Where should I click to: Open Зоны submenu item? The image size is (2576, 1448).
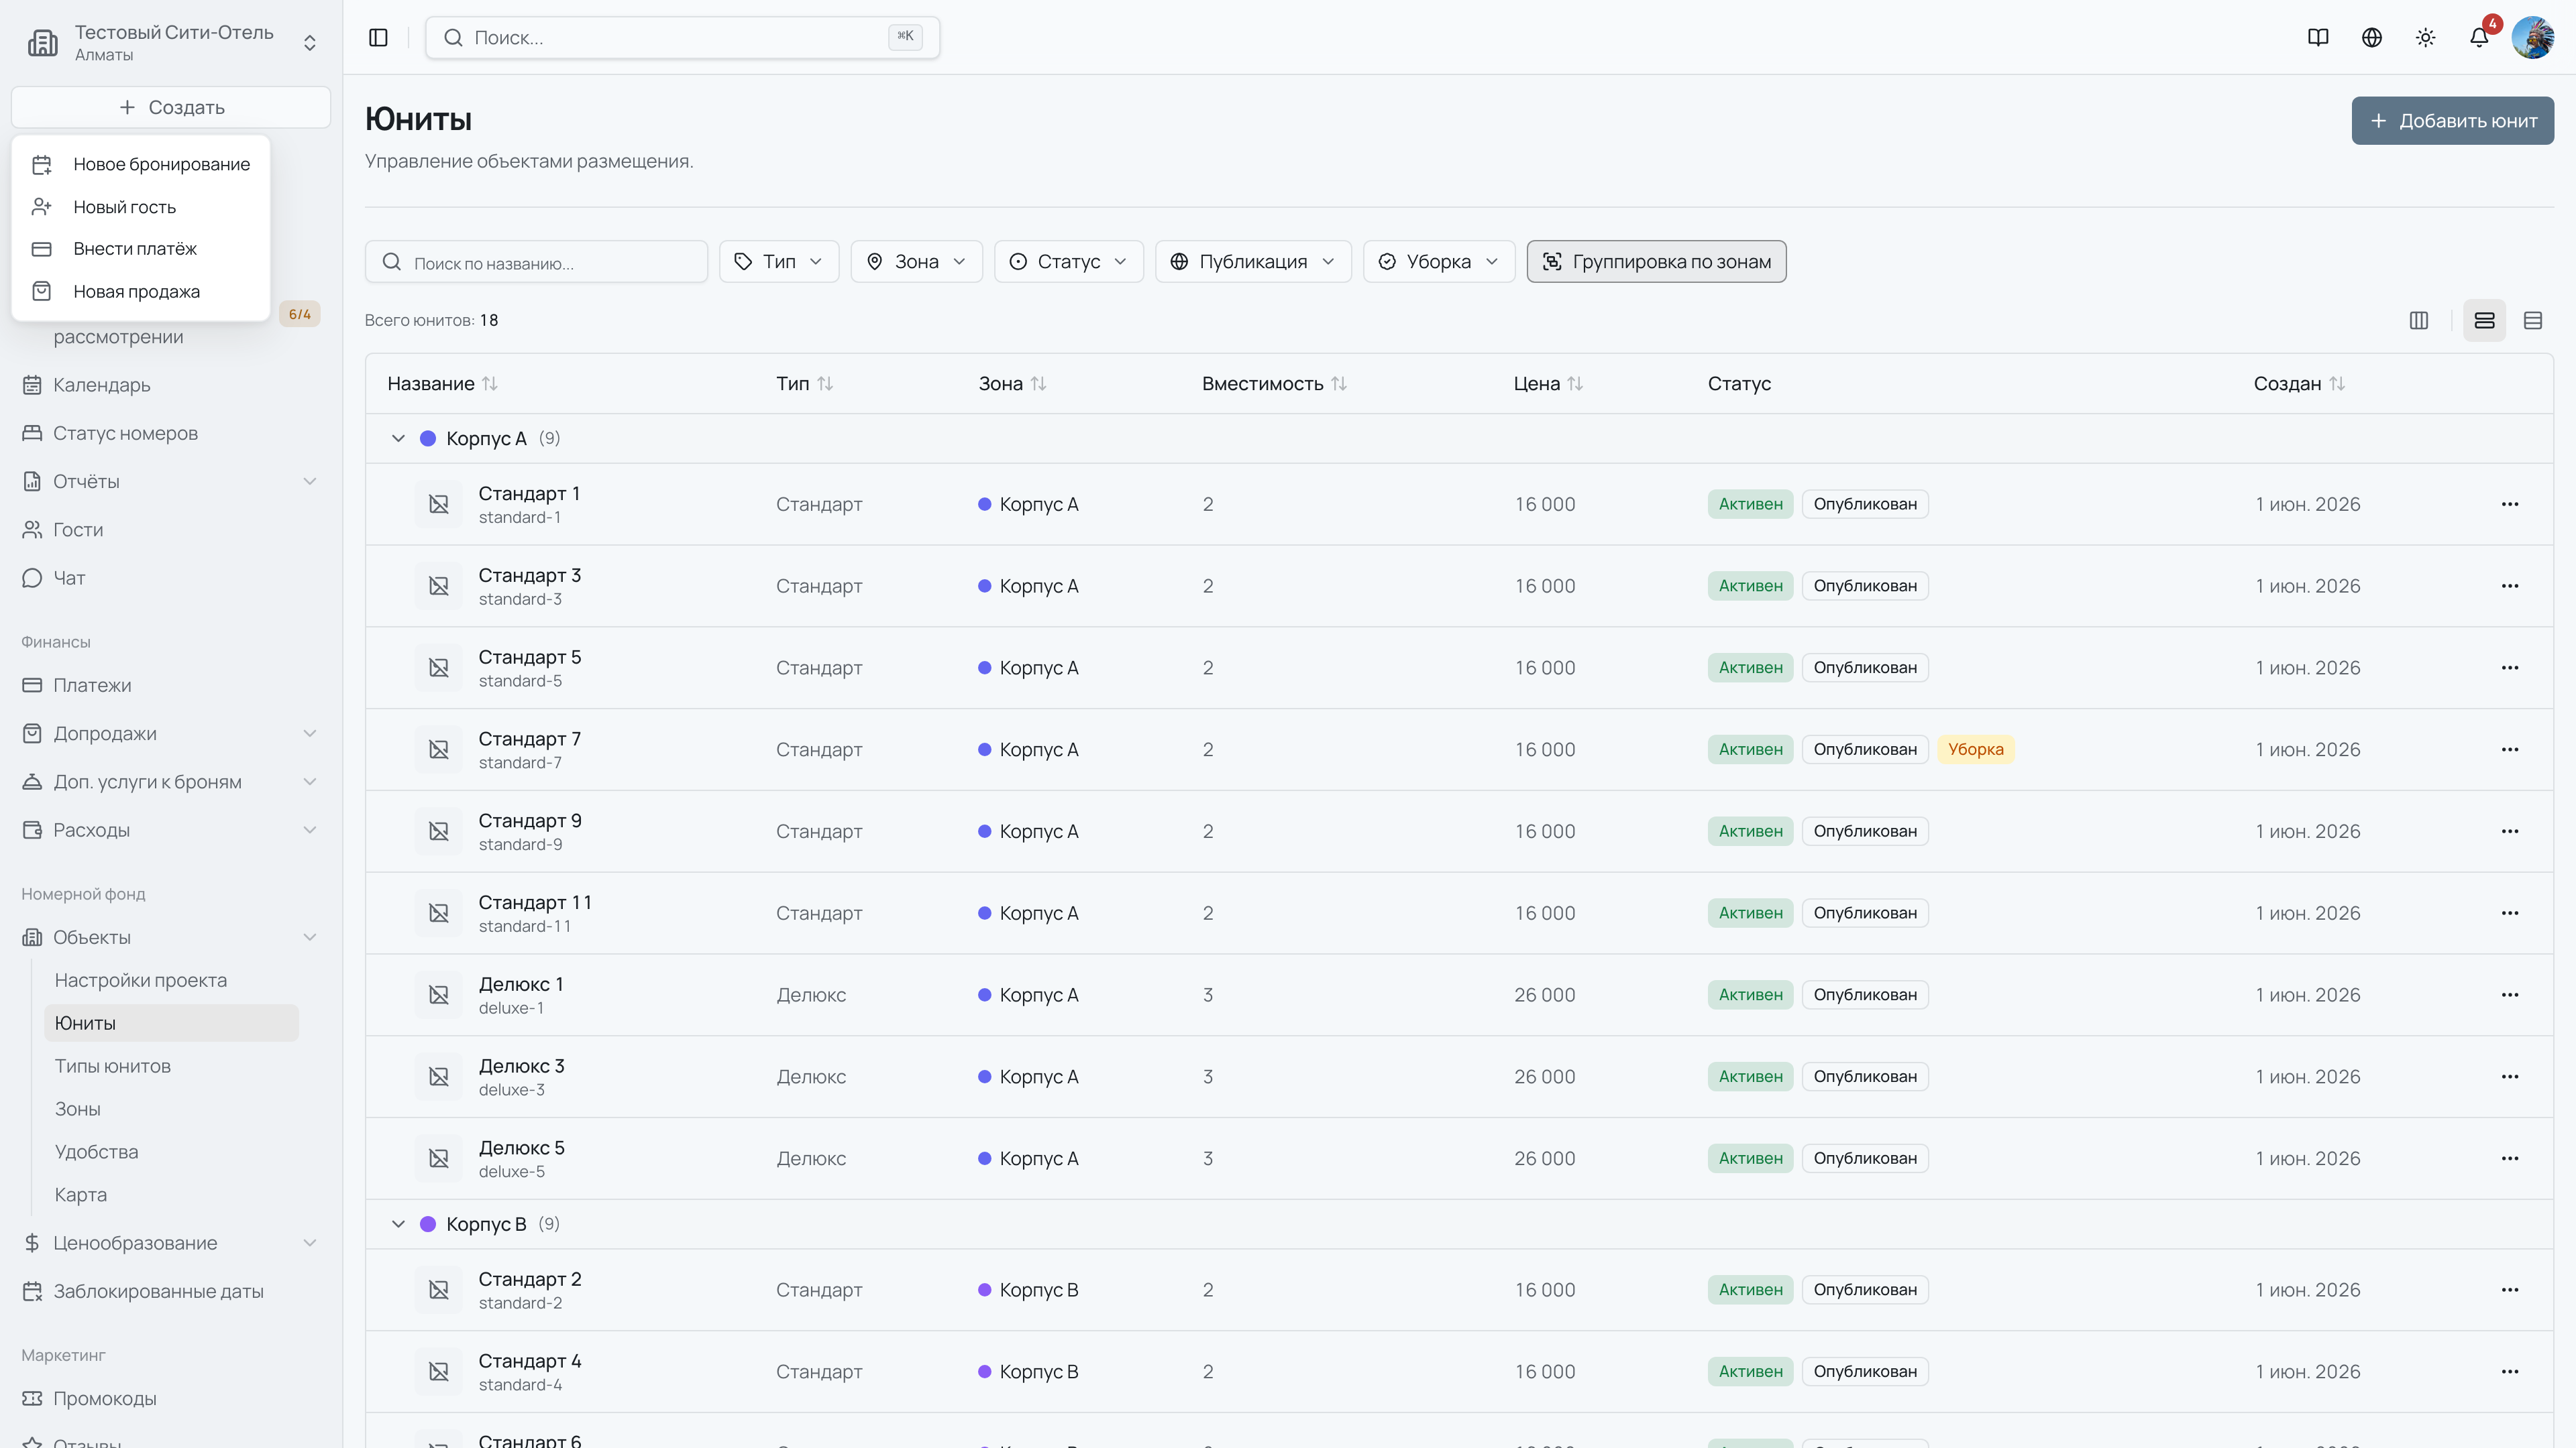coord(171,1109)
